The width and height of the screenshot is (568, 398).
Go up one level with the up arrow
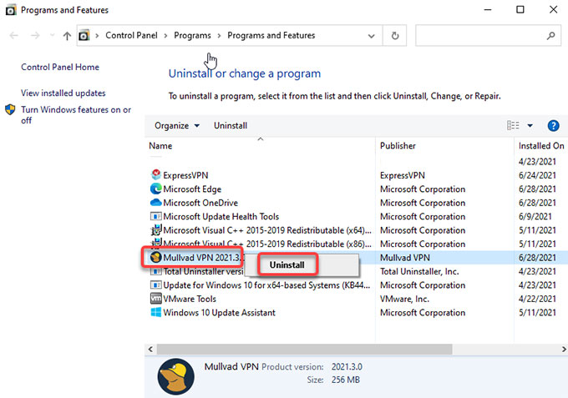(x=67, y=35)
